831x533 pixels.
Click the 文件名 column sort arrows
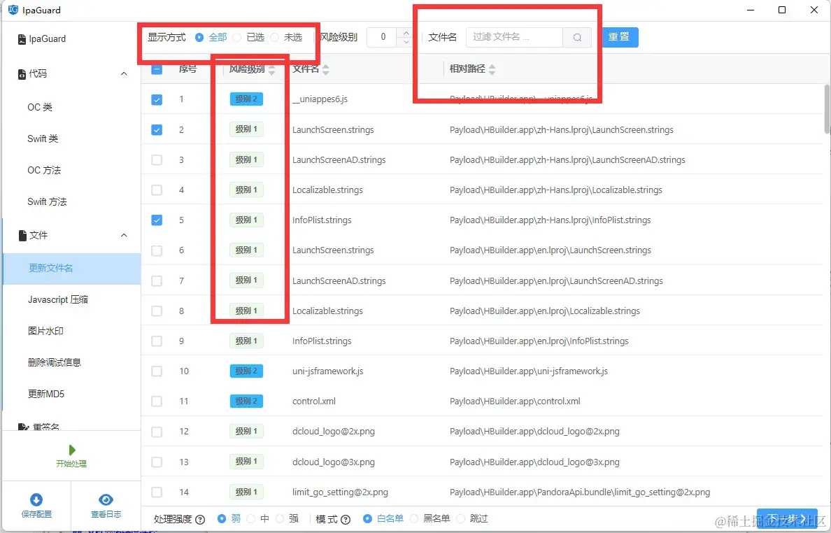327,69
